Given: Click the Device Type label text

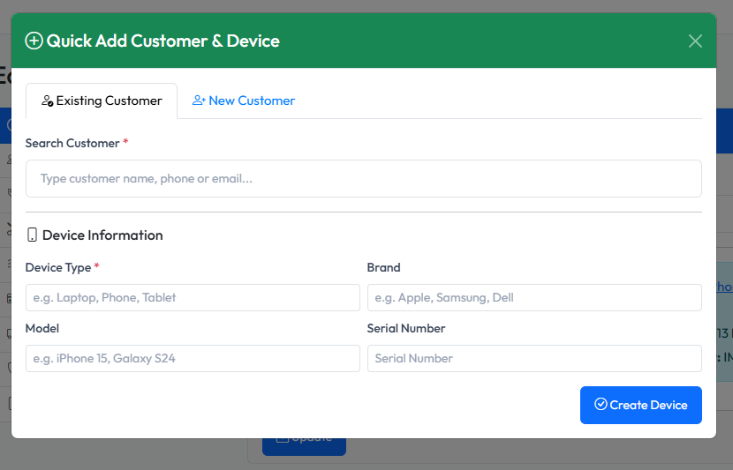Looking at the screenshot, I should point(58,267).
